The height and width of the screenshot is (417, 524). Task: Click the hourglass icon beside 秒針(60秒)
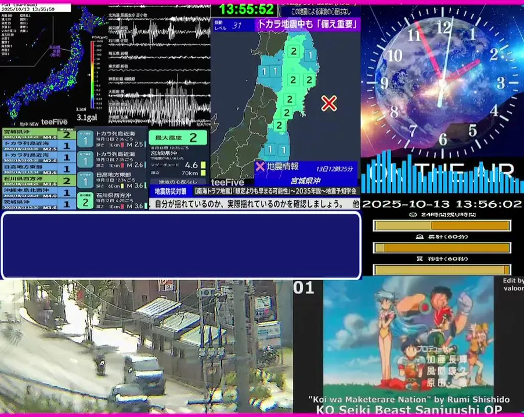tap(420, 259)
